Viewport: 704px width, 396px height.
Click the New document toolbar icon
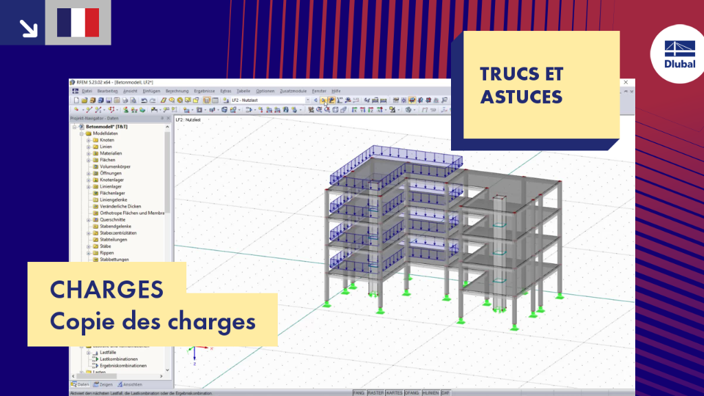coord(76,100)
